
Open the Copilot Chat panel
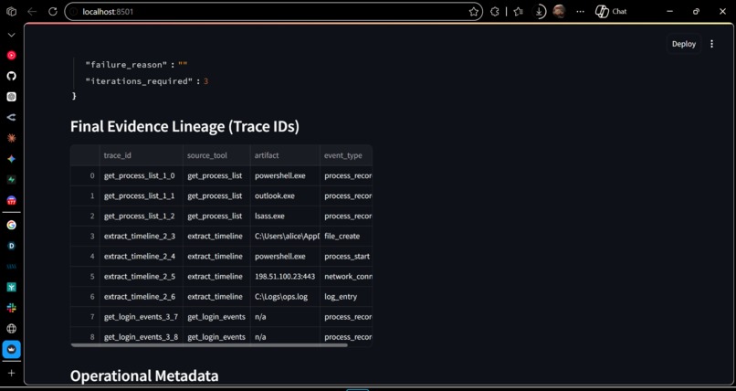coord(611,12)
